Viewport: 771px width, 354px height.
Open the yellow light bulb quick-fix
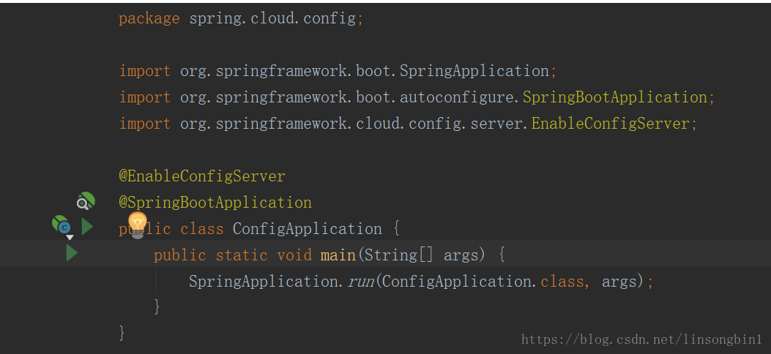point(138,225)
